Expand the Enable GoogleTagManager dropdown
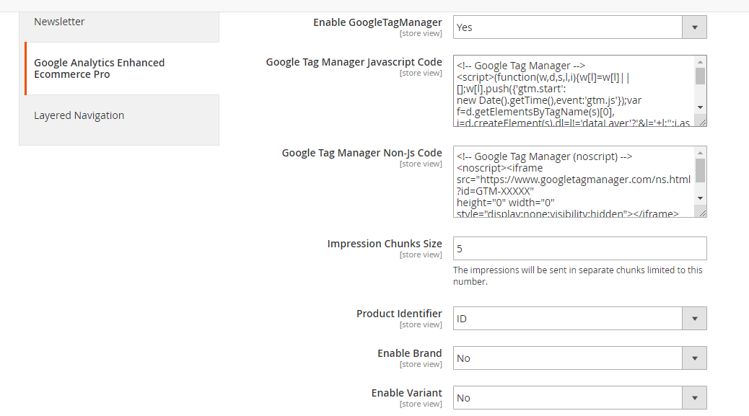The height and width of the screenshot is (416, 749). pos(579,27)
